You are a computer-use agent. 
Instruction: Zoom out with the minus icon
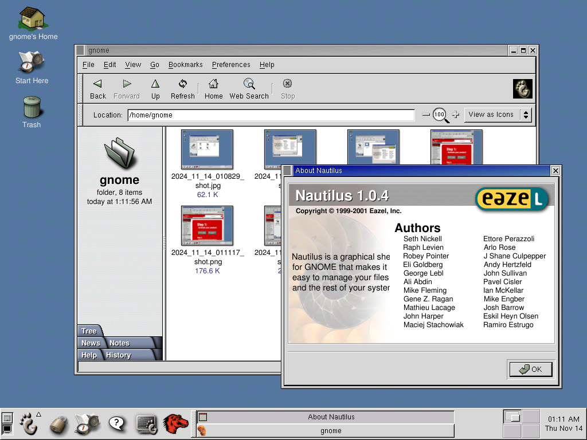[x=426, y=115]
